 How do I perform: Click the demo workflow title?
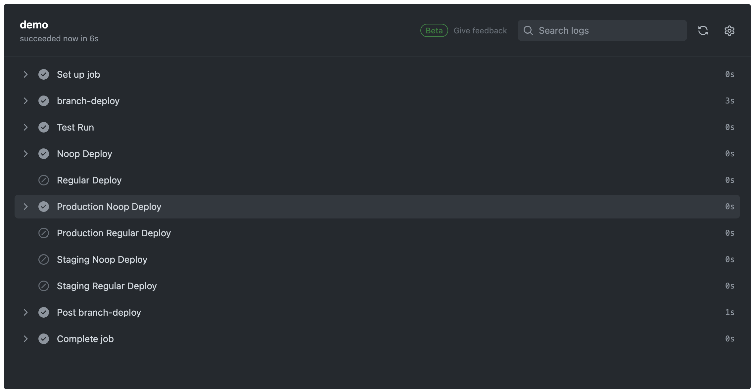[34, 24]
